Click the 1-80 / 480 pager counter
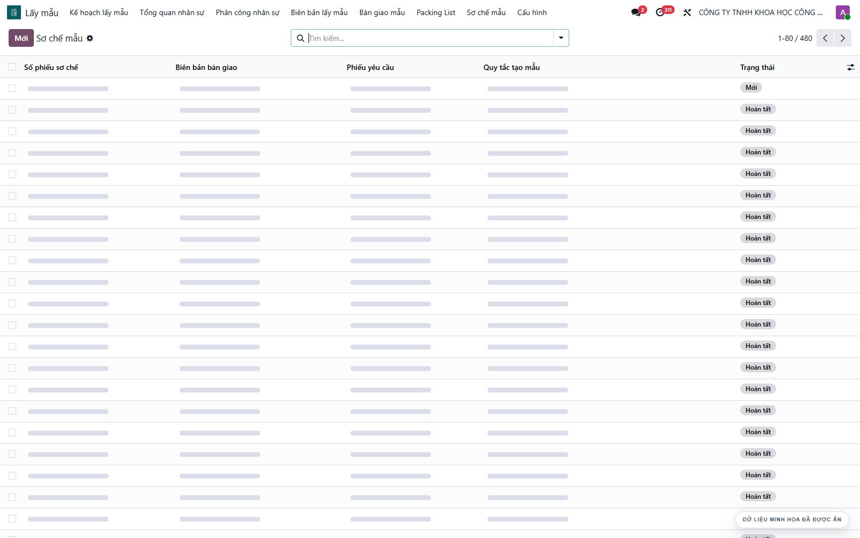This screenshot has height=538, width=860. 795,38
